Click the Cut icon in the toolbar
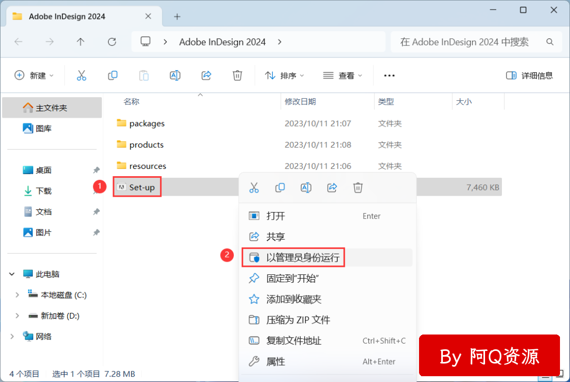Viewport: 570px width, 382px height. (x=81, y=75)
